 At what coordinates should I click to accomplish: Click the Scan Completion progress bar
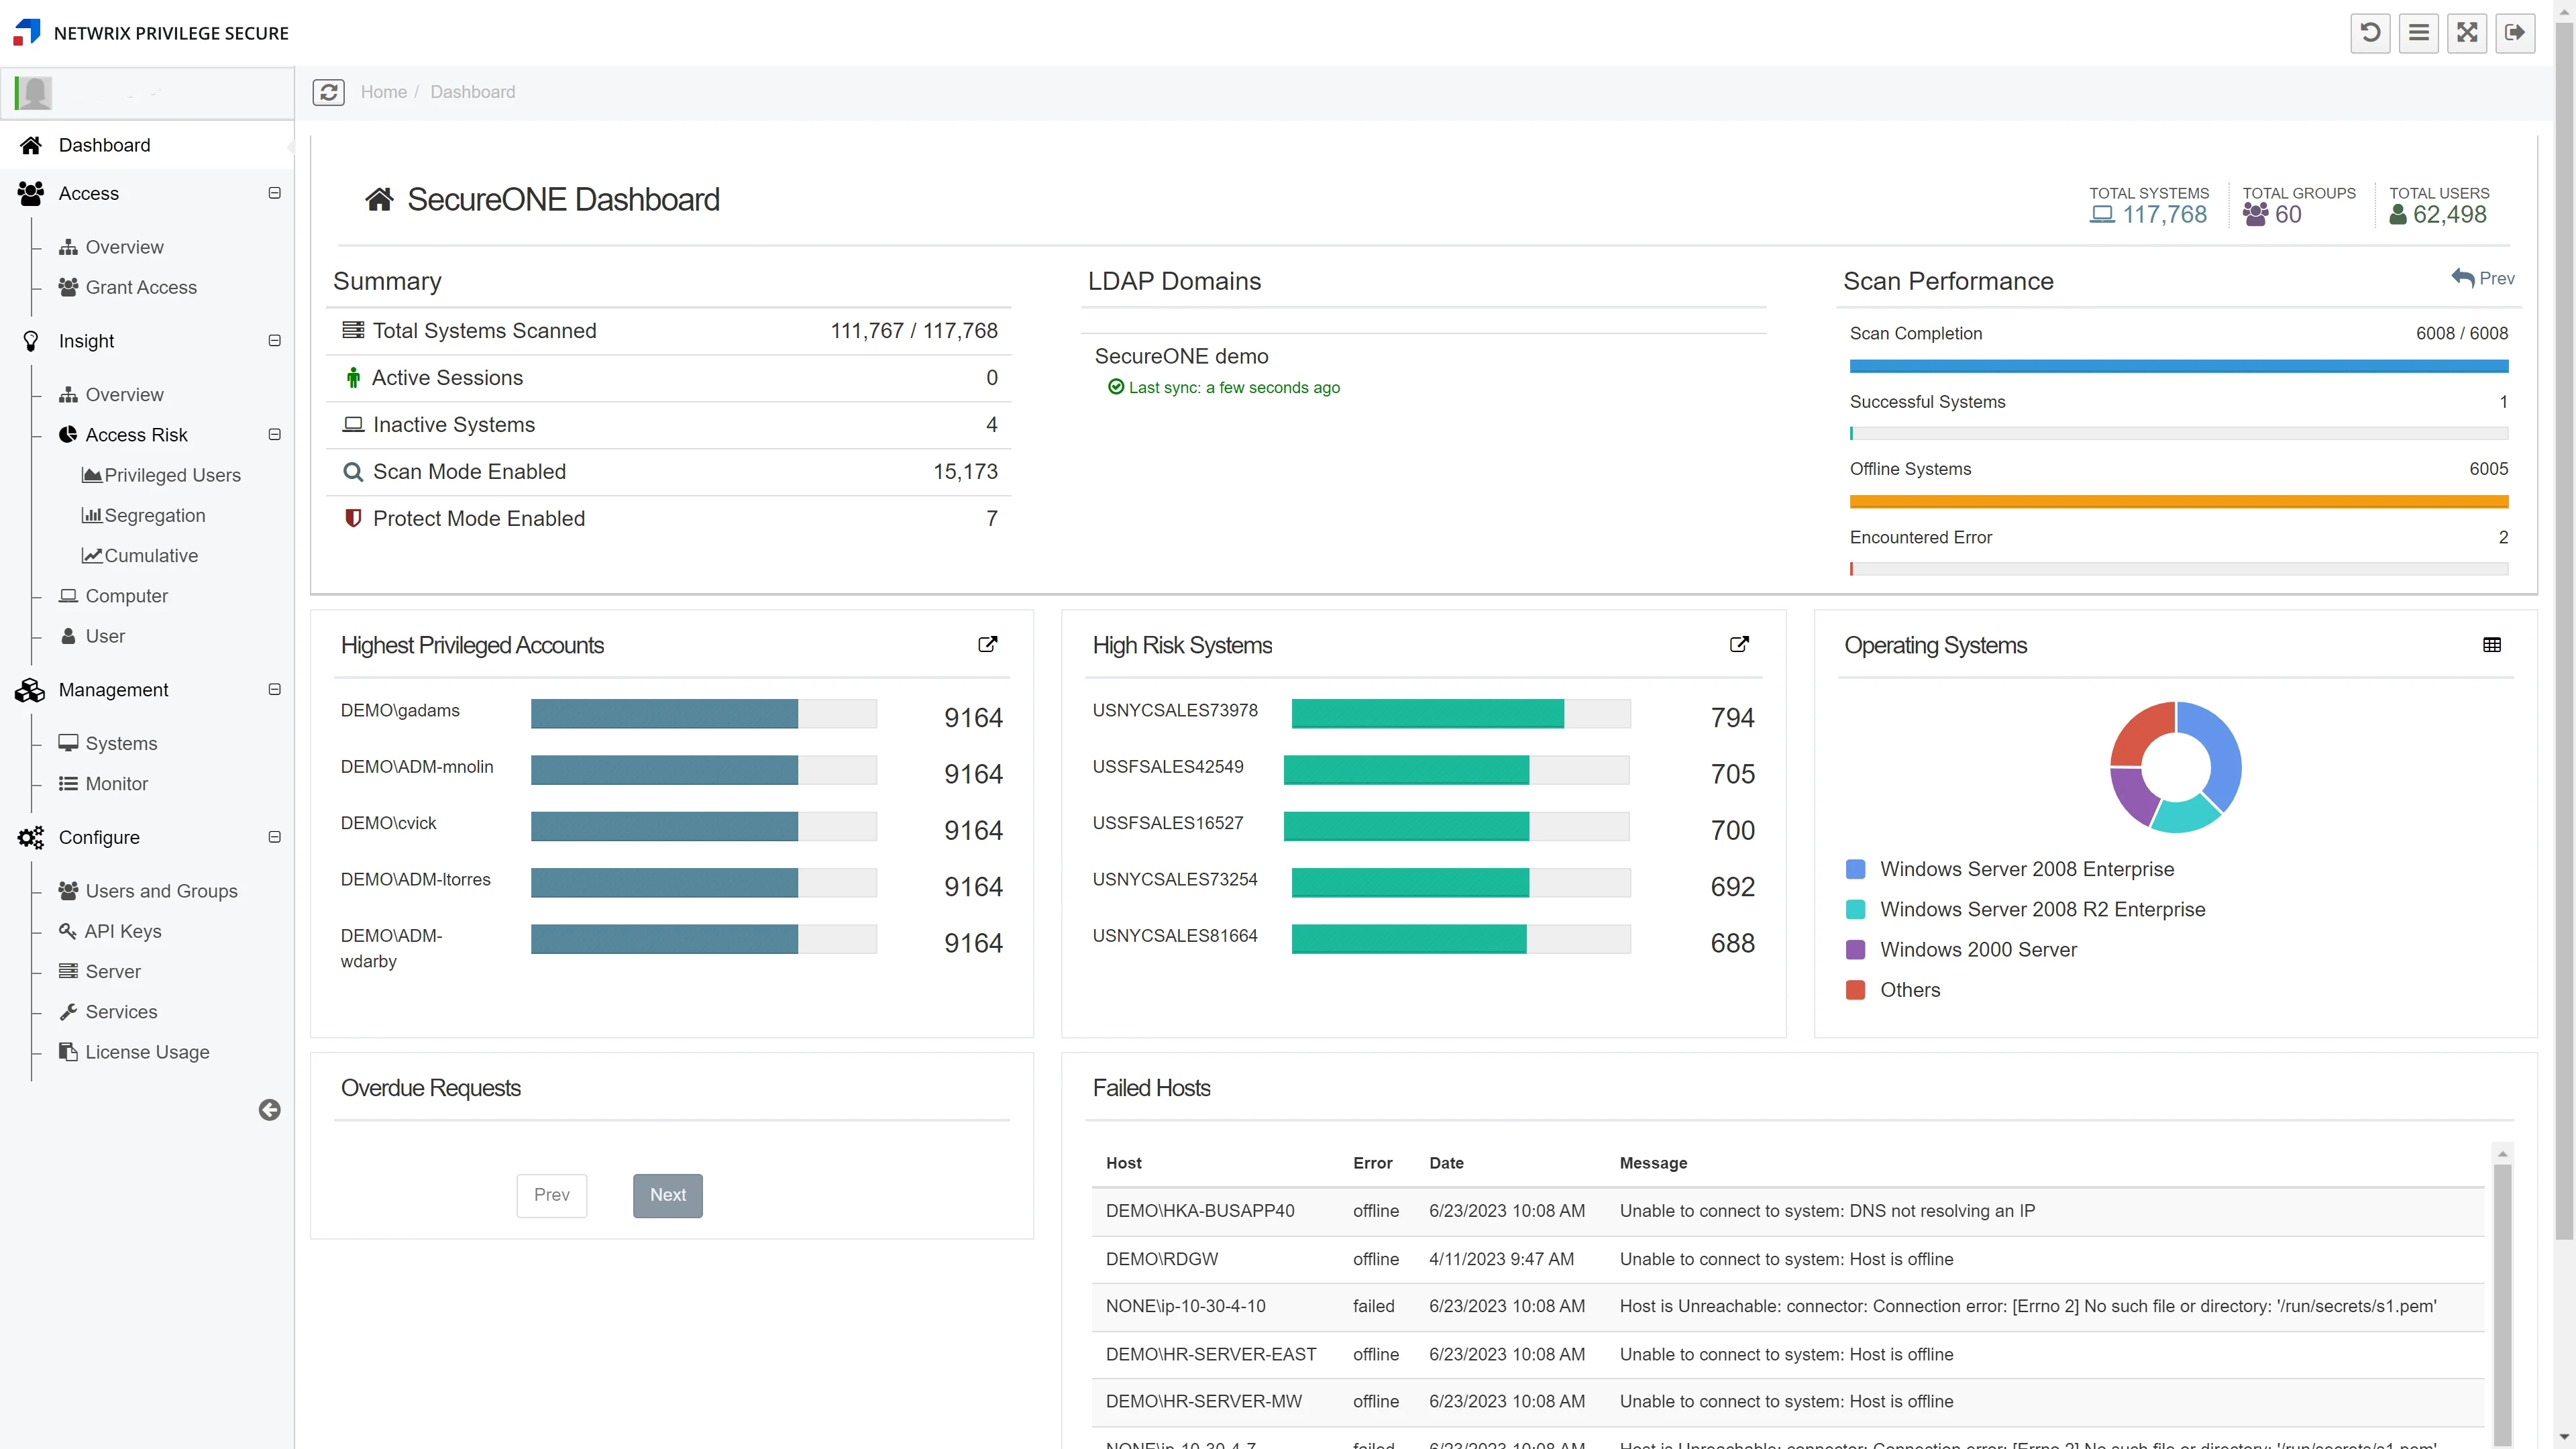pos(2179,366)
